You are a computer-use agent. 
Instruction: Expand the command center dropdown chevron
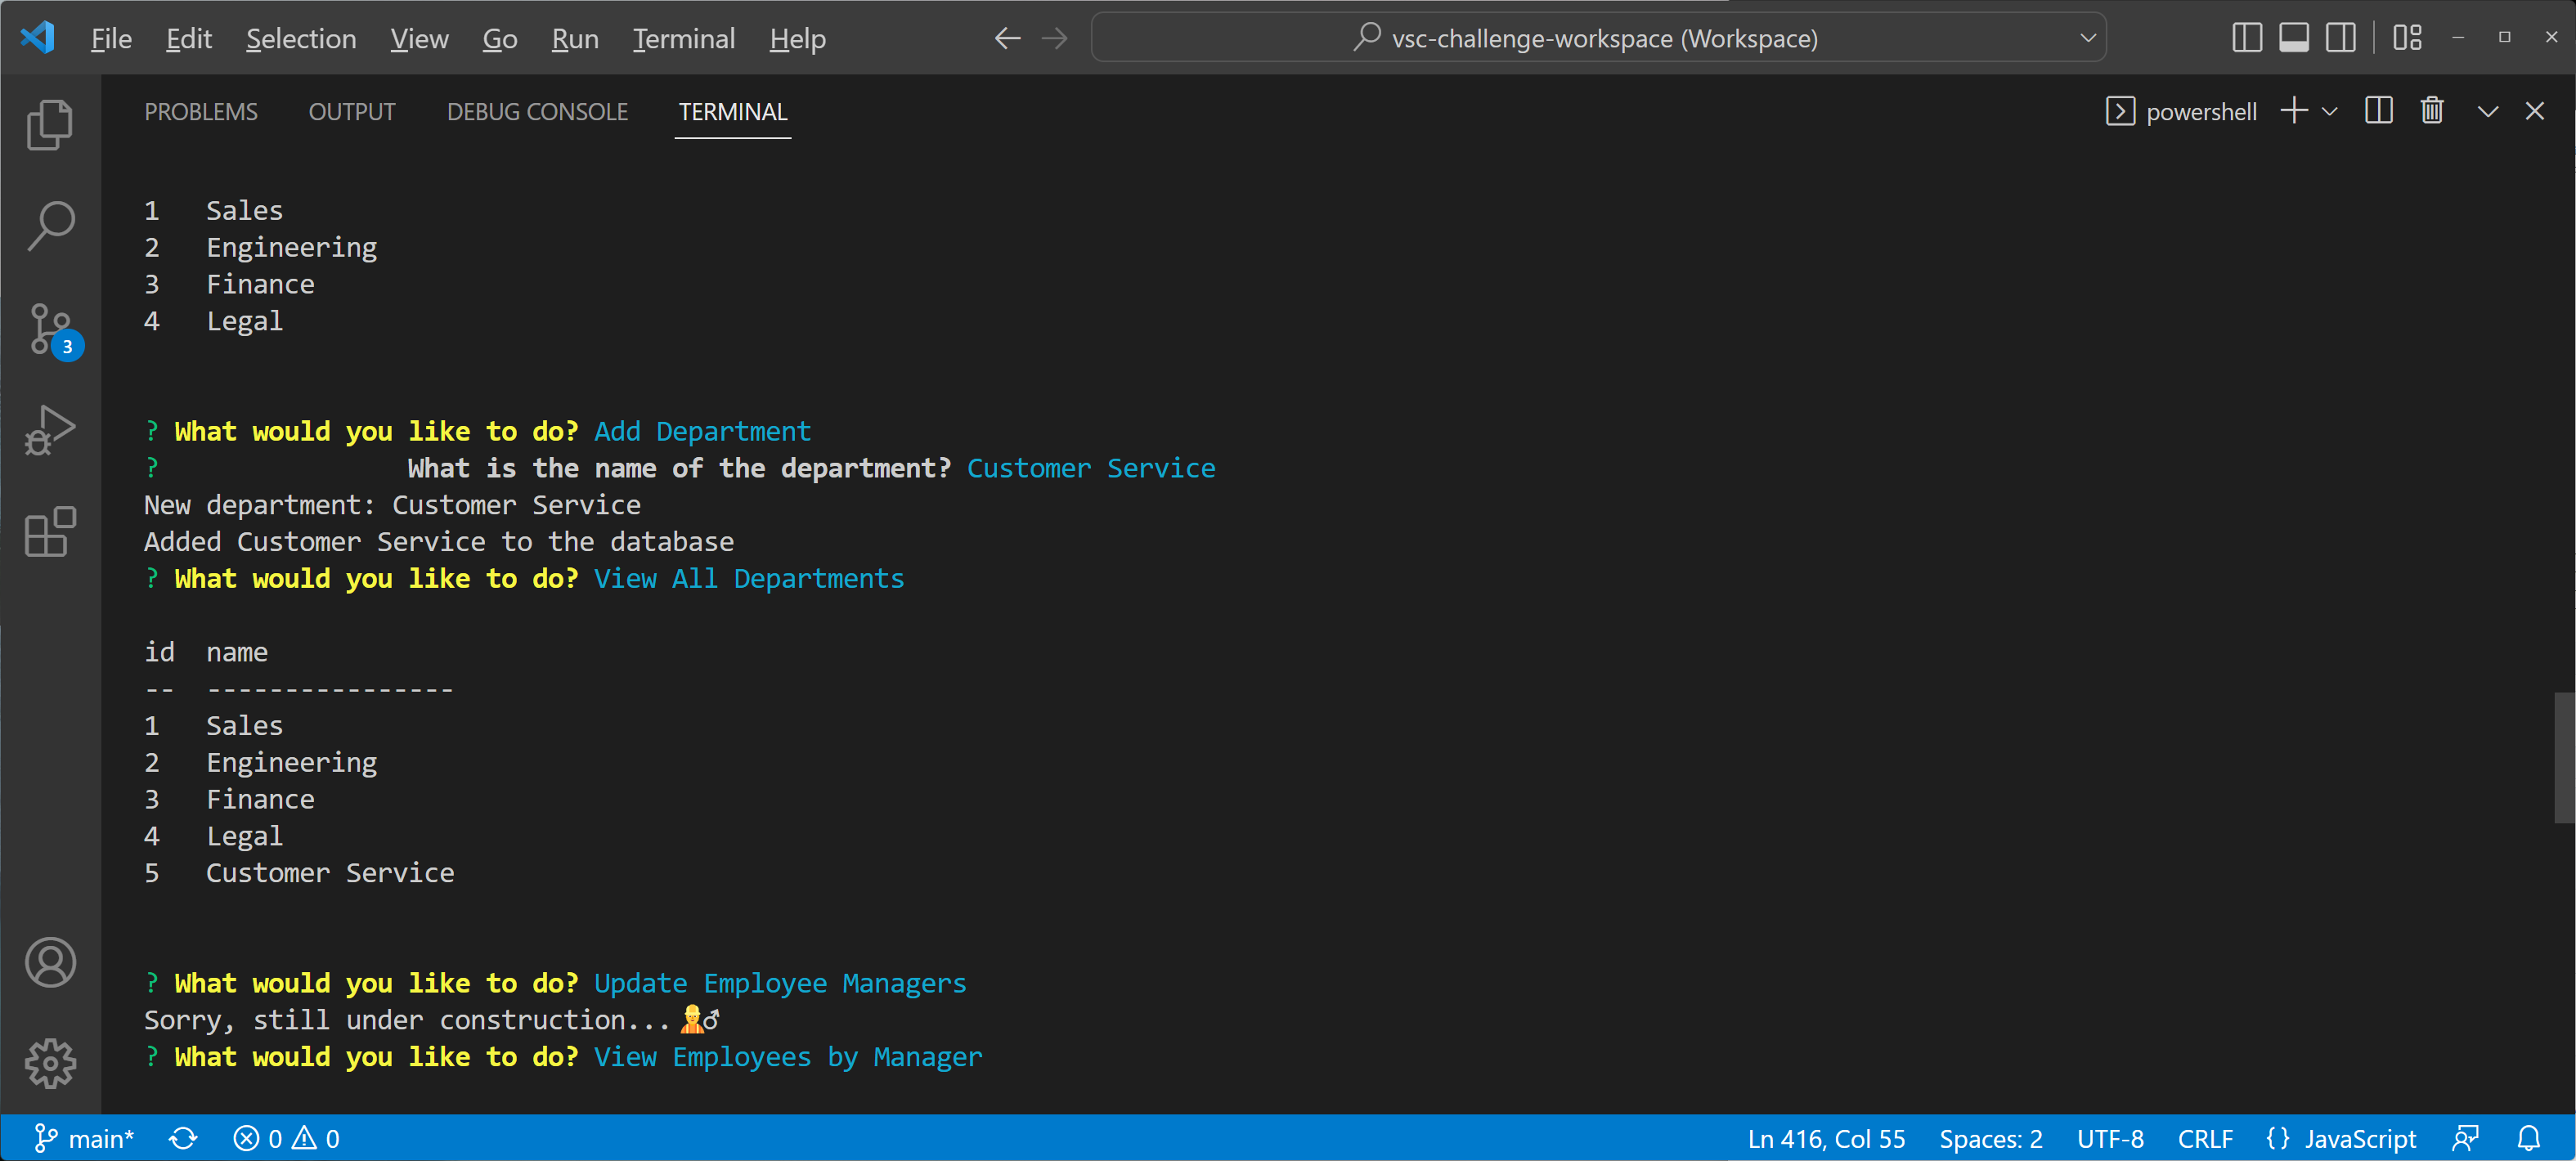[x=2088, y=38]
